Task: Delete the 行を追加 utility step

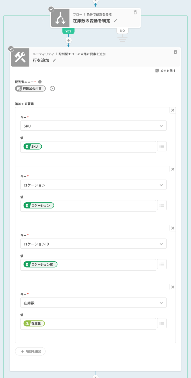Action: pos(175,52)
